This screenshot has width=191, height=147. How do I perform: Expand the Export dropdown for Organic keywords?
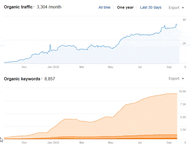tap(176, 78)
